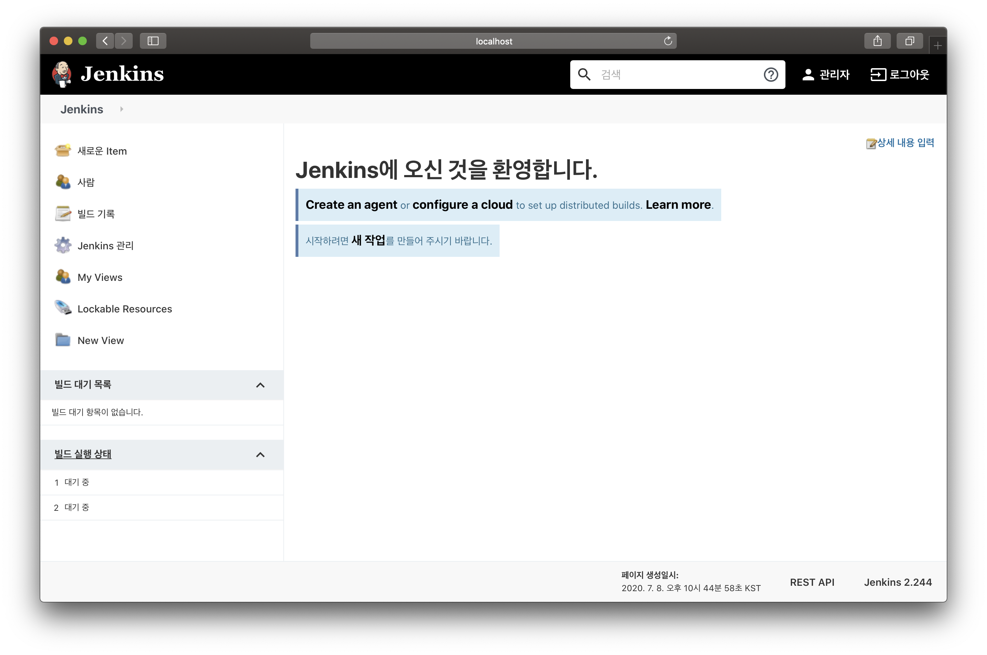Click the 상세 내용 입력 link

905,143
